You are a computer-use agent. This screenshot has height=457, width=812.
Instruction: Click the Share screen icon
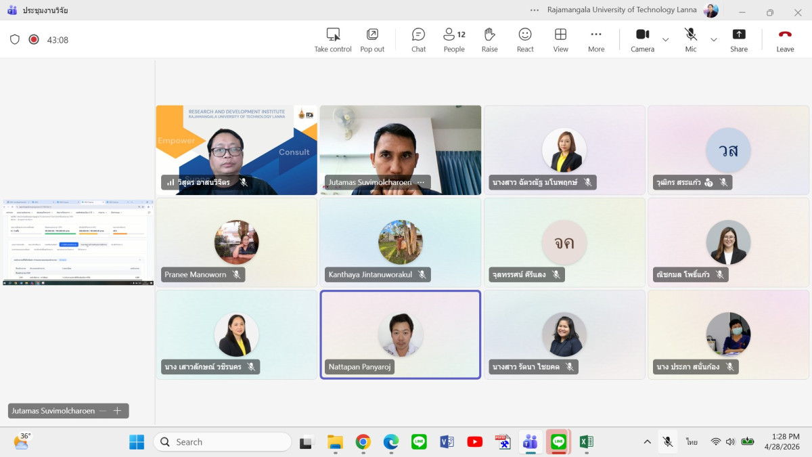(739, 39)
